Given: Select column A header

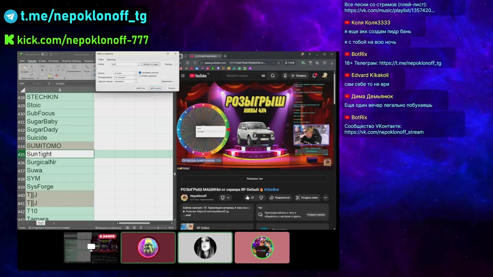Looking at the screenshot, I should coord(60,90).
